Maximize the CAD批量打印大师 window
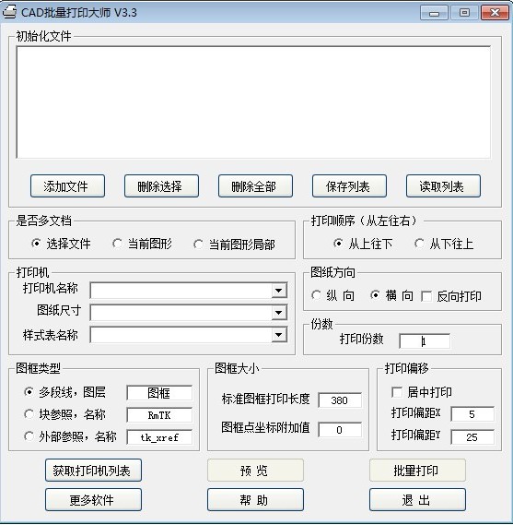Screen dimensions: 513x525 464,13
